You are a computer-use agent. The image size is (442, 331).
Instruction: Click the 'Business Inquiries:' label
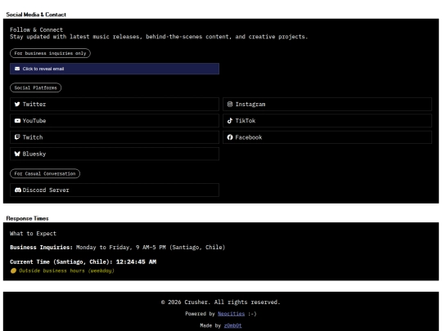point(41,248)
